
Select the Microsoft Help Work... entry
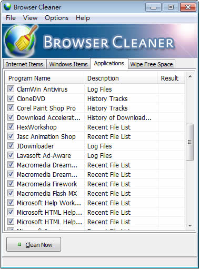coord(49,203)
